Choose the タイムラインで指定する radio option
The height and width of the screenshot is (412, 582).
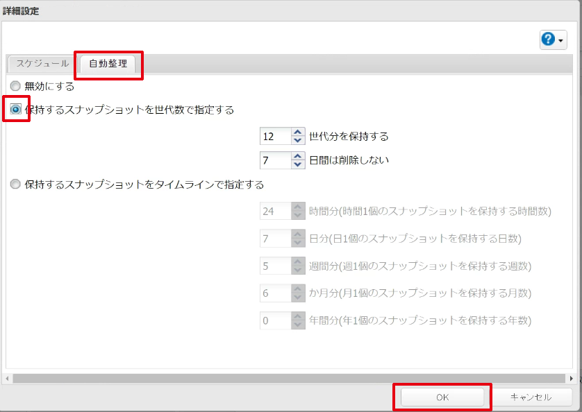15,184
